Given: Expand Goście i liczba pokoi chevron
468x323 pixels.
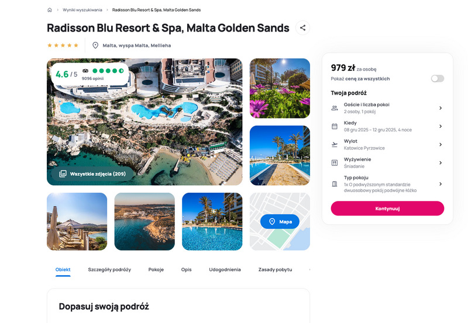Looking at the screenshot, I should tap(441, 108).
